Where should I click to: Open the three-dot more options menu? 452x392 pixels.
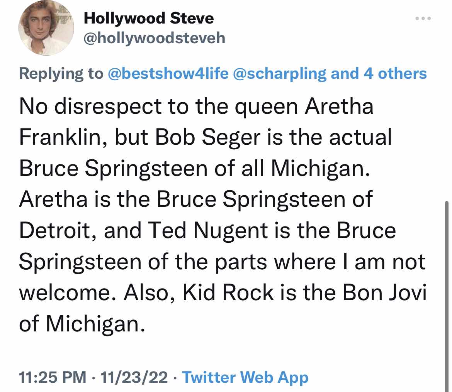(x=422, y=19)
